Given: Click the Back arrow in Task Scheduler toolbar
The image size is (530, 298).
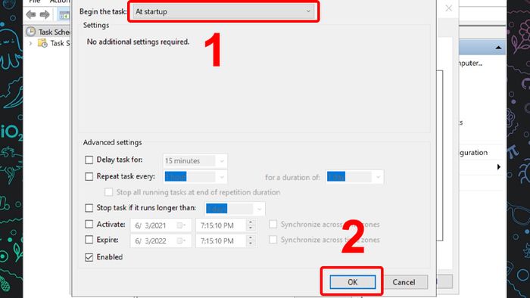Looking at the screenshot, I should [x=31, y=14].
